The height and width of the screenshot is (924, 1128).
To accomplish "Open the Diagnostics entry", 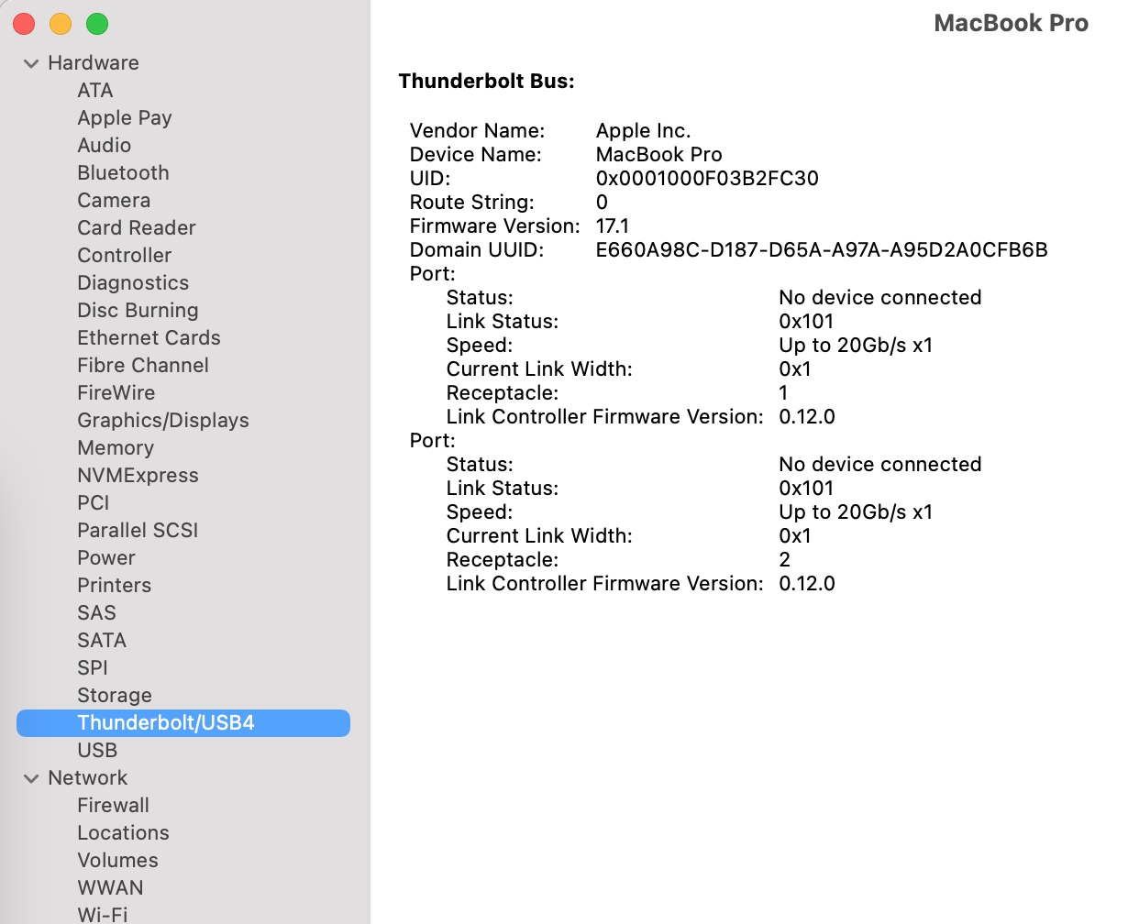I will click(x=133, y=283).
